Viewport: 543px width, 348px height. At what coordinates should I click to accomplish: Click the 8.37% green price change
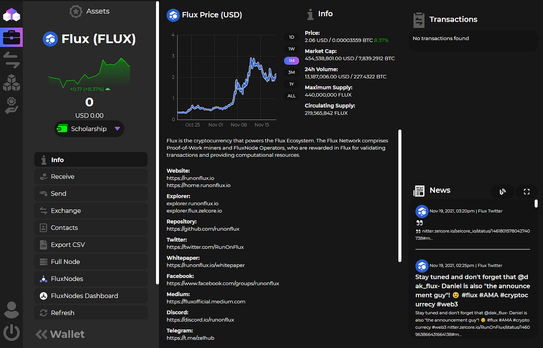381,40
